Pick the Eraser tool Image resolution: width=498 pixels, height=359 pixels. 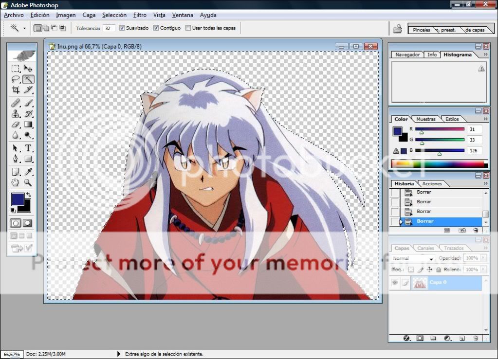[16, 125]
